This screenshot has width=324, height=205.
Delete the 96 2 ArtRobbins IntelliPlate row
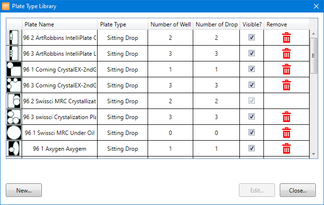[x=287, y=37]
